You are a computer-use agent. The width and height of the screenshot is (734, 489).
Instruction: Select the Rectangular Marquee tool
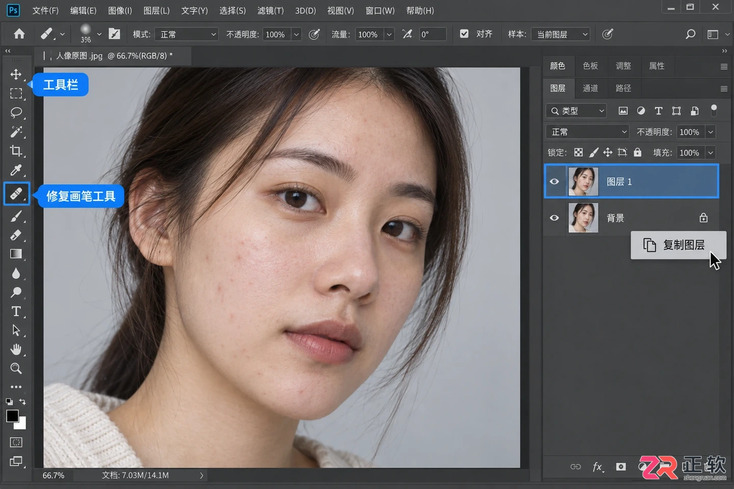point(16,94)
